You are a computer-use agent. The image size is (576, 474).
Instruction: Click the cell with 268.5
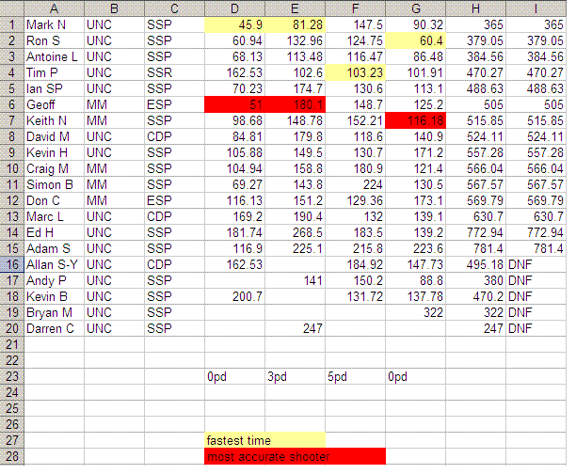(x=295, y=233)
